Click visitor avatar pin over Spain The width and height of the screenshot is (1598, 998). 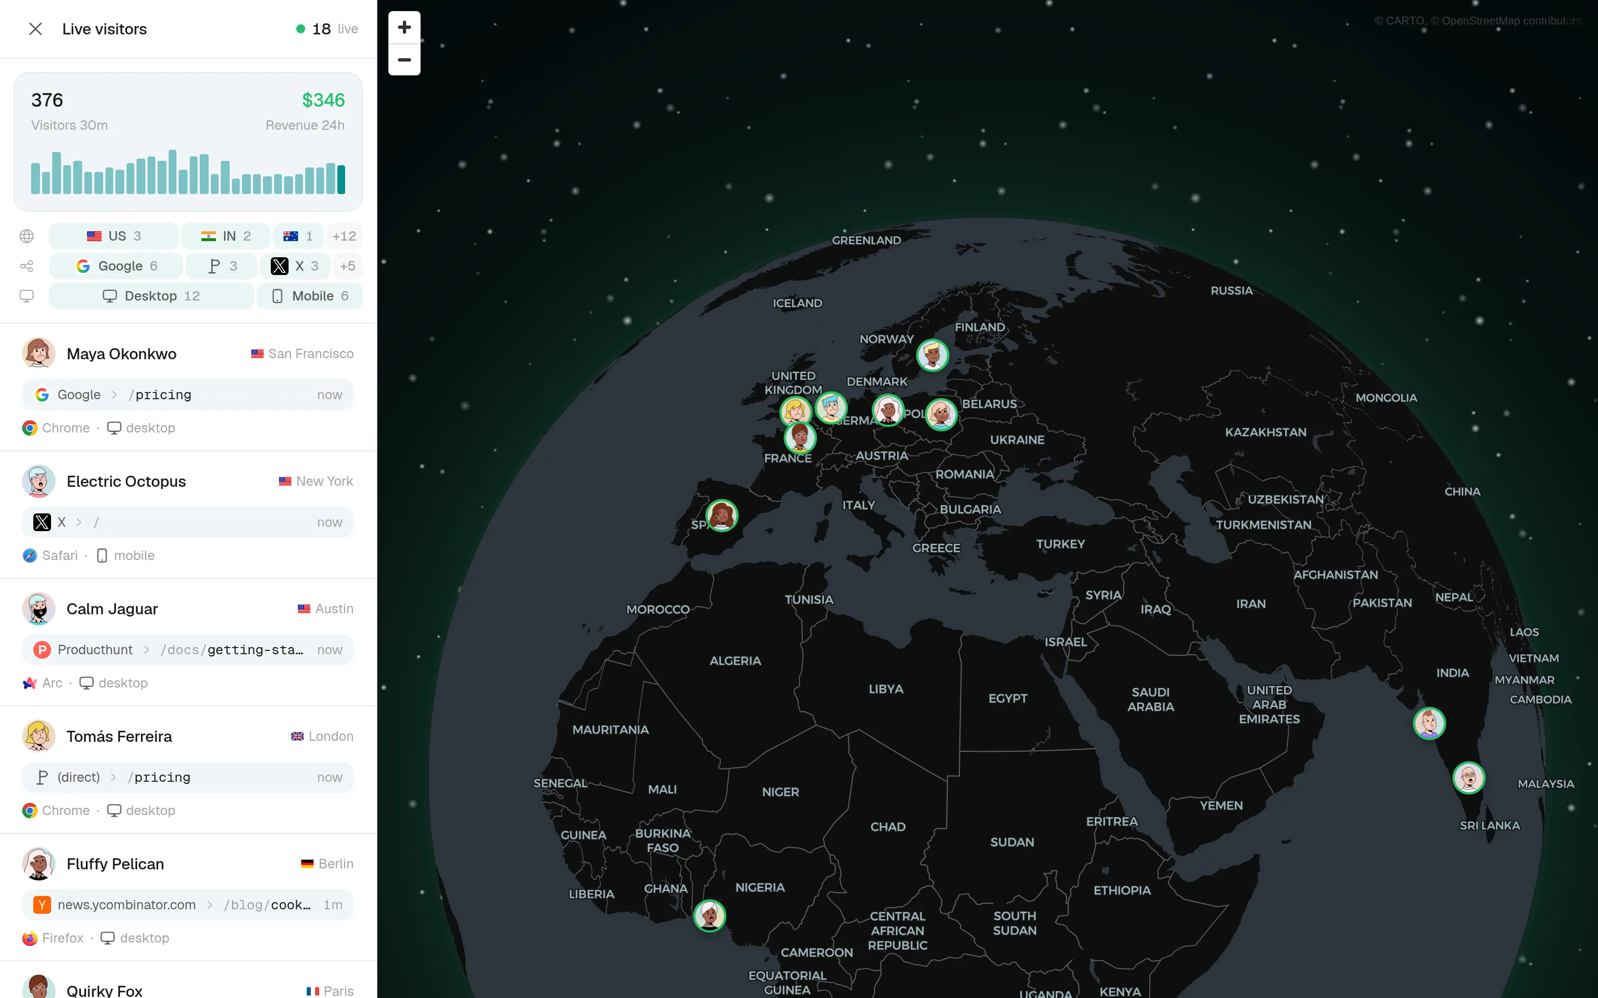point(722,516)
